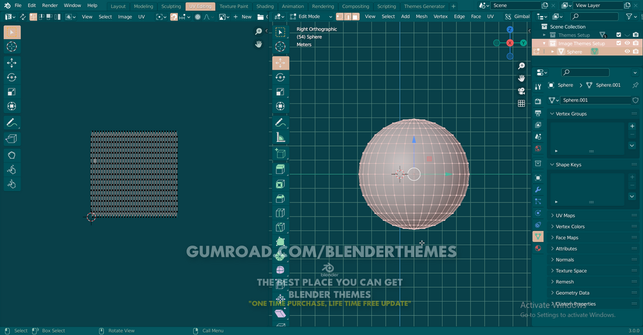Hide Sphere object with eye icon
643x335 pixels.
[627, 51]
